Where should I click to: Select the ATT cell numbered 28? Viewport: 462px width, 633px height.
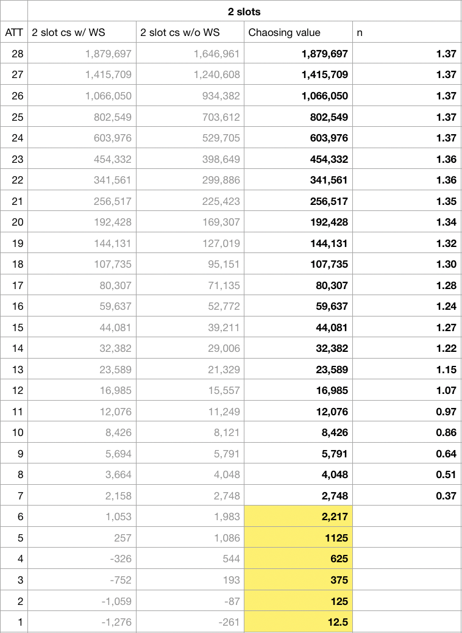pyautogui.click(x=14, y=54)
